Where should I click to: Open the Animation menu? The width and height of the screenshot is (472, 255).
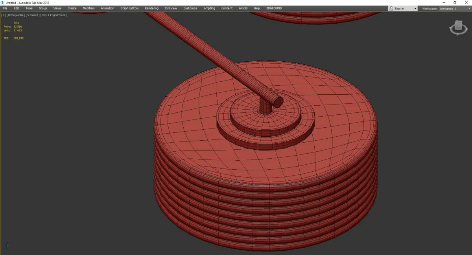(x=107, y=8)
